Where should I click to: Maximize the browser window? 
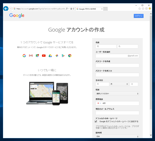142,5
